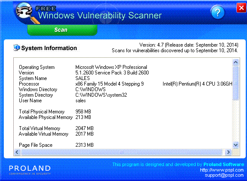Image resolution: width=247 pixels, height=181 pixels.
Task: Open help via the question mark icon
Action: pos(218,12)
